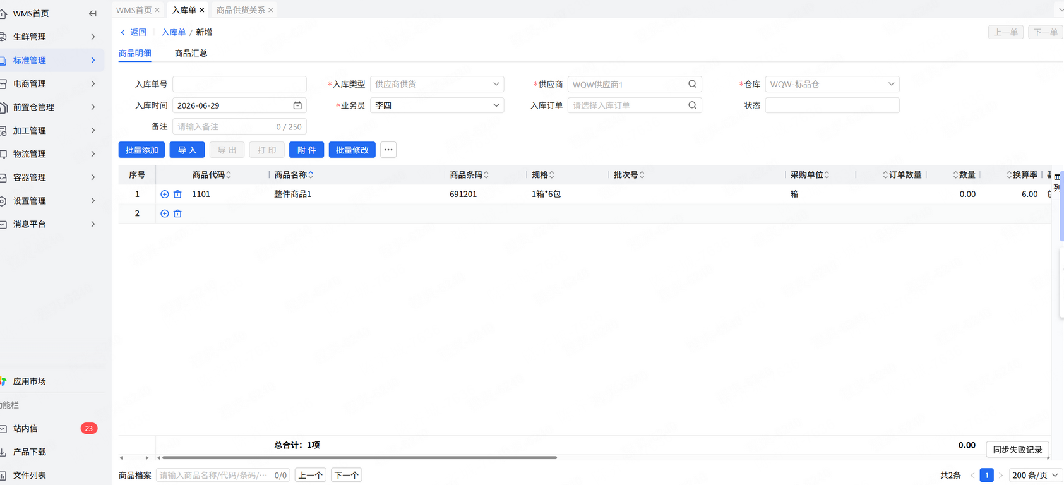Click the 上一个 search result button
Viewport: 1064px width, 485px height.
pos(310,476)
